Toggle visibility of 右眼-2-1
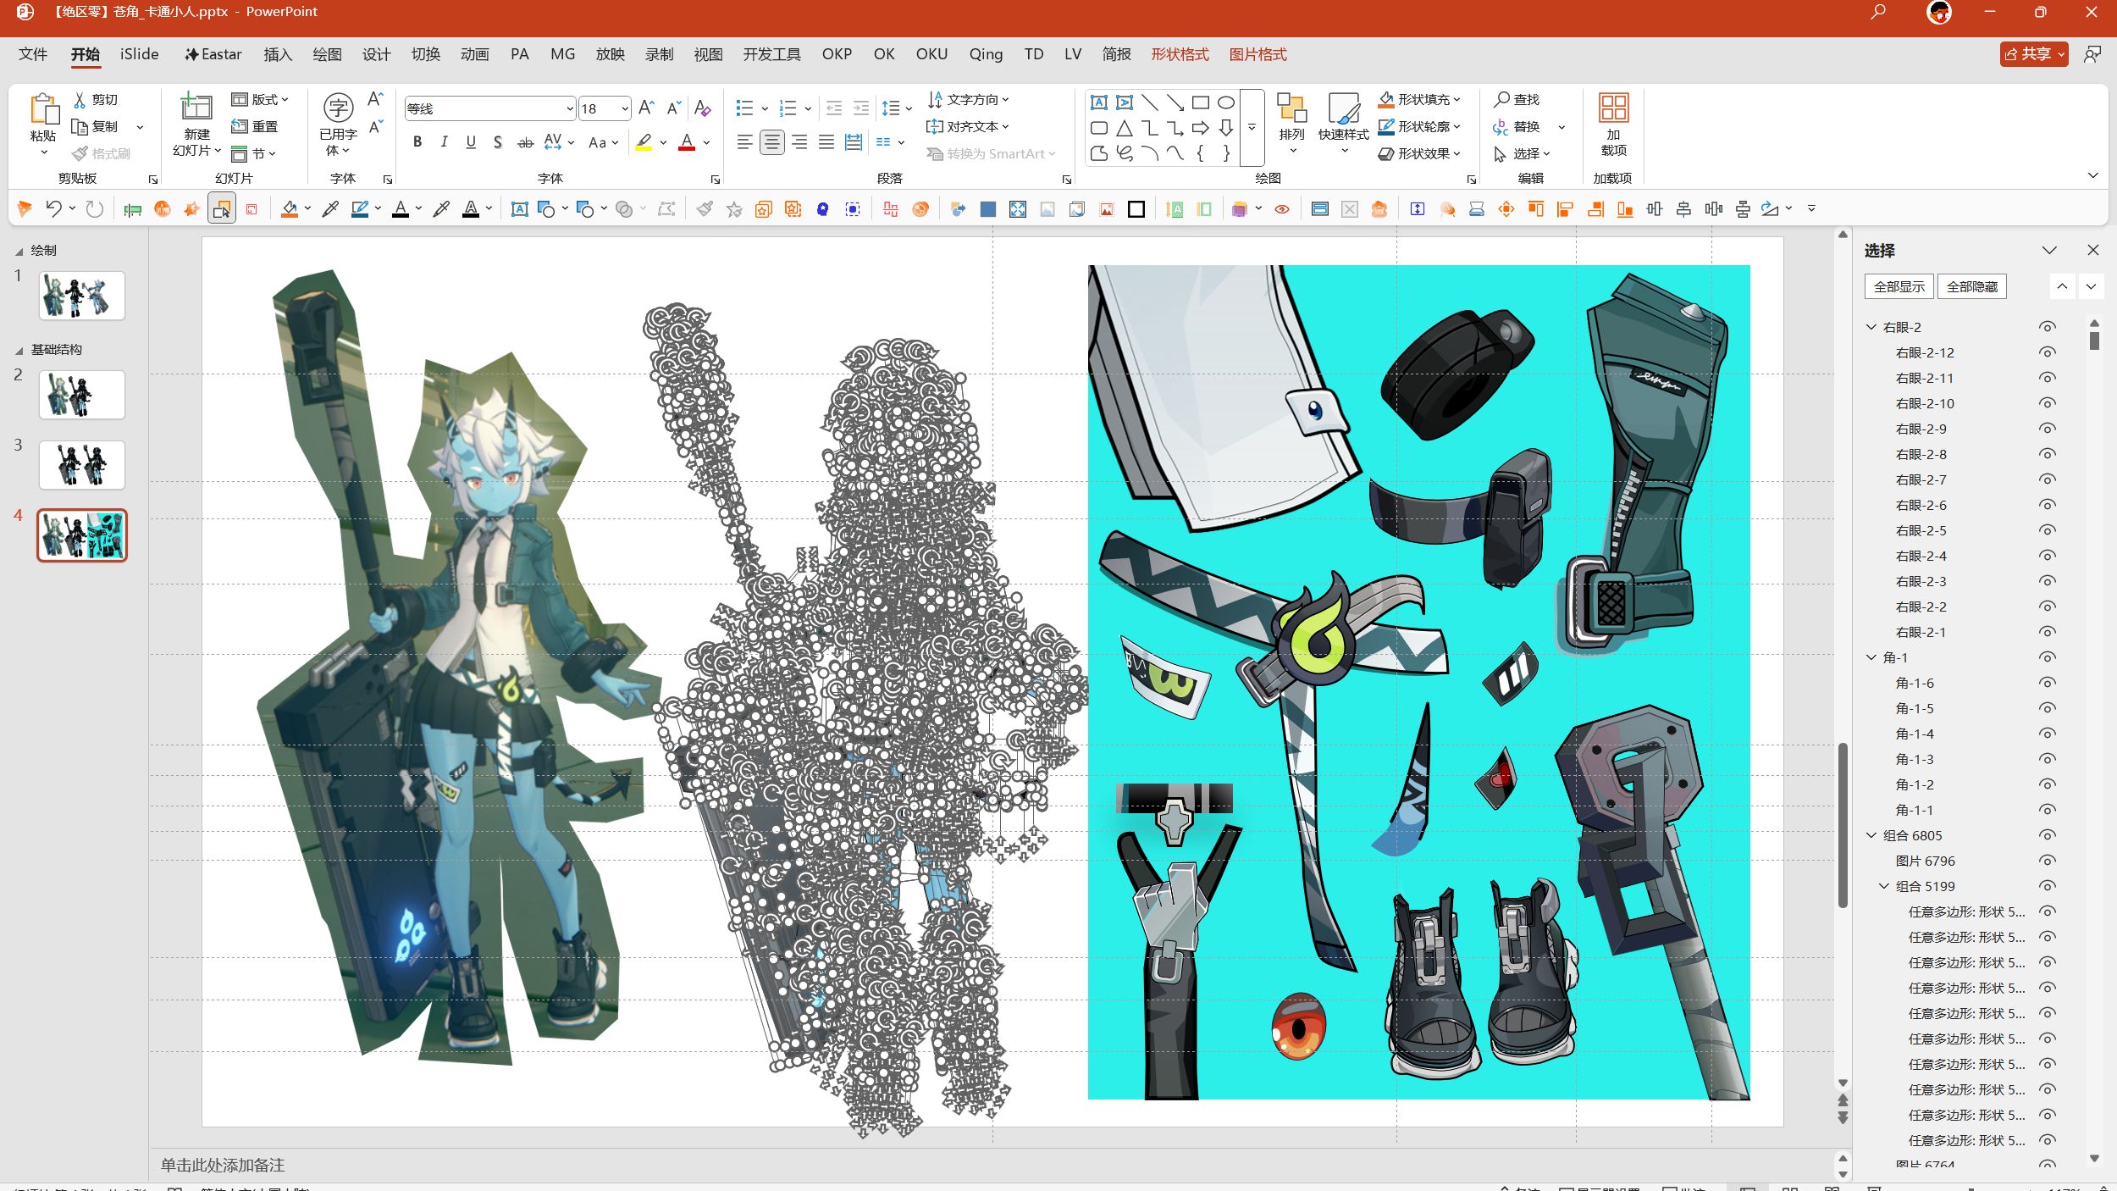 pyautogui.click(x=2048, y=632)
